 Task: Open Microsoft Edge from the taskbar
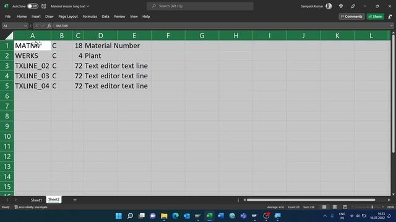[x=175, y=216]
